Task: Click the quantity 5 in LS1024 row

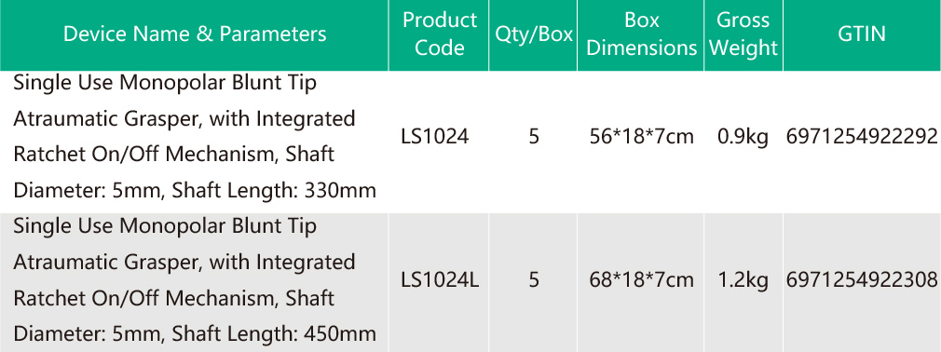Action: [x=534, y=137]
